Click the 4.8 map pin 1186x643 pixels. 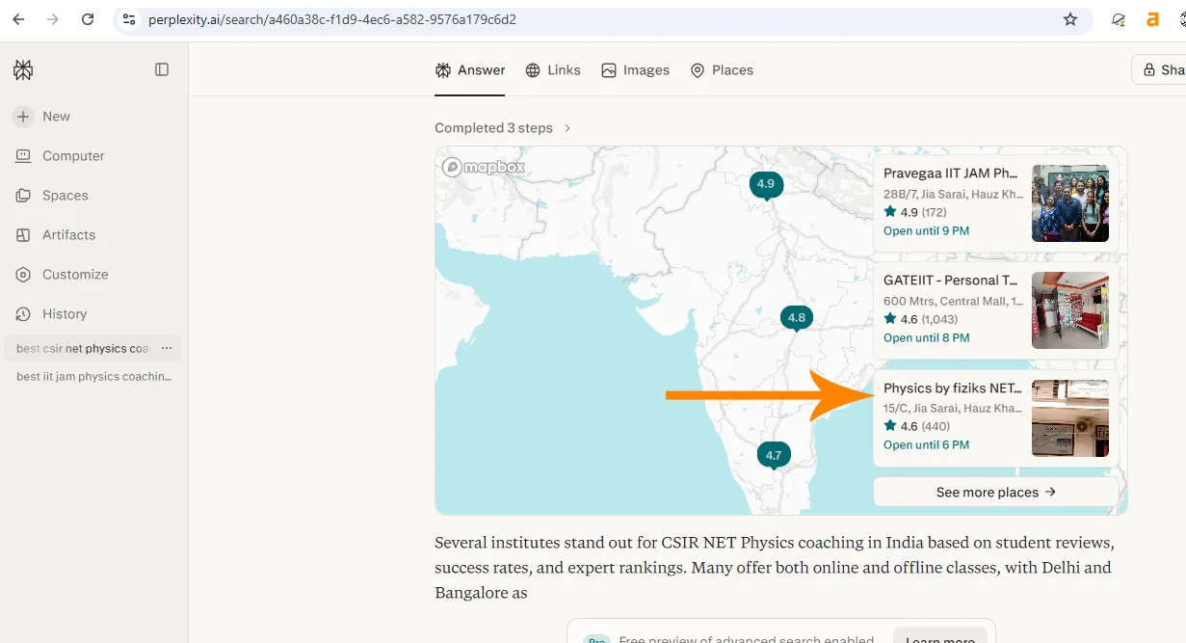[x=796, y=317]
